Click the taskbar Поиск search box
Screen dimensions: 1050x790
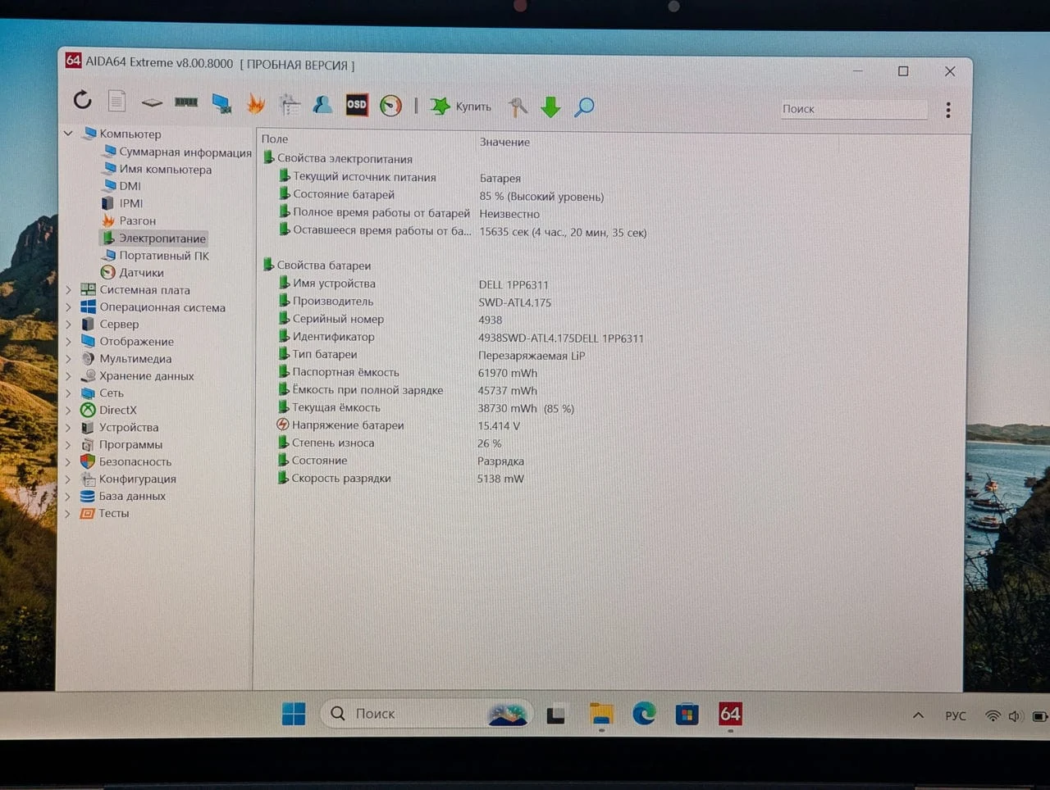point(427,714)
